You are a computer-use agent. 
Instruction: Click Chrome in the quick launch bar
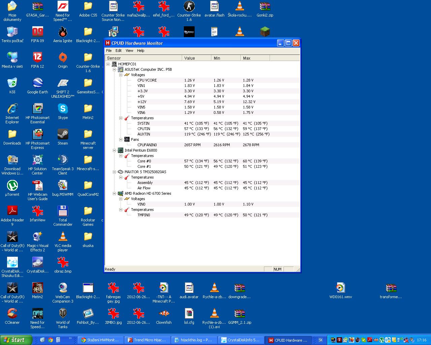click(x=51, y=340)
